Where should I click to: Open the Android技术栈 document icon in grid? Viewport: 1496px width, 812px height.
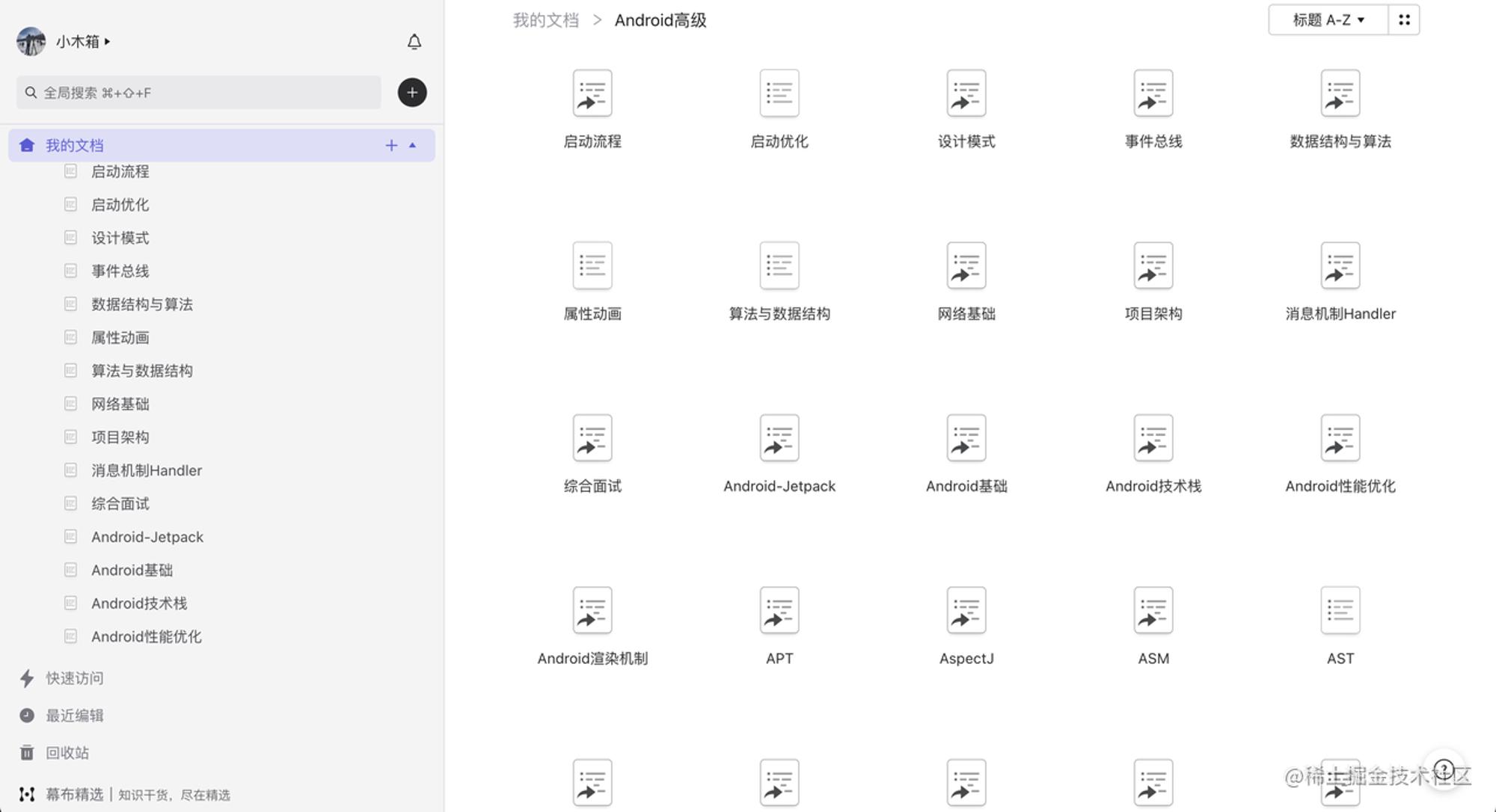(1153, 438)
